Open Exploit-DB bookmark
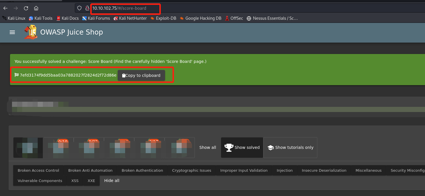This screenshot has width=425, height=196. tap(163, 18)
